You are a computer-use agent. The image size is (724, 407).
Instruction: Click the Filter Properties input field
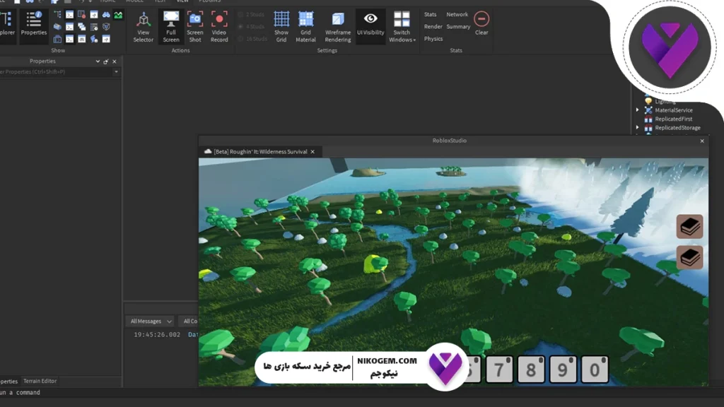pos(56,72)
